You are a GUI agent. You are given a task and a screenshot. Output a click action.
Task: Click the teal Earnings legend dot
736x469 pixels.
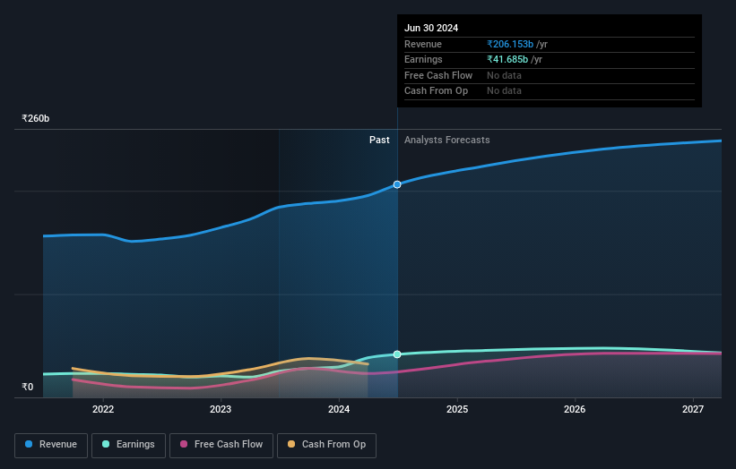(106, 444)
